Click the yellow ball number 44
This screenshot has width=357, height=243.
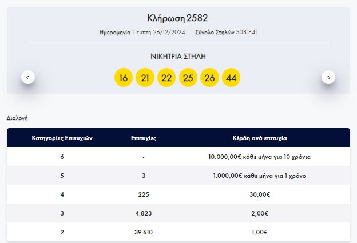coord(231,78)
